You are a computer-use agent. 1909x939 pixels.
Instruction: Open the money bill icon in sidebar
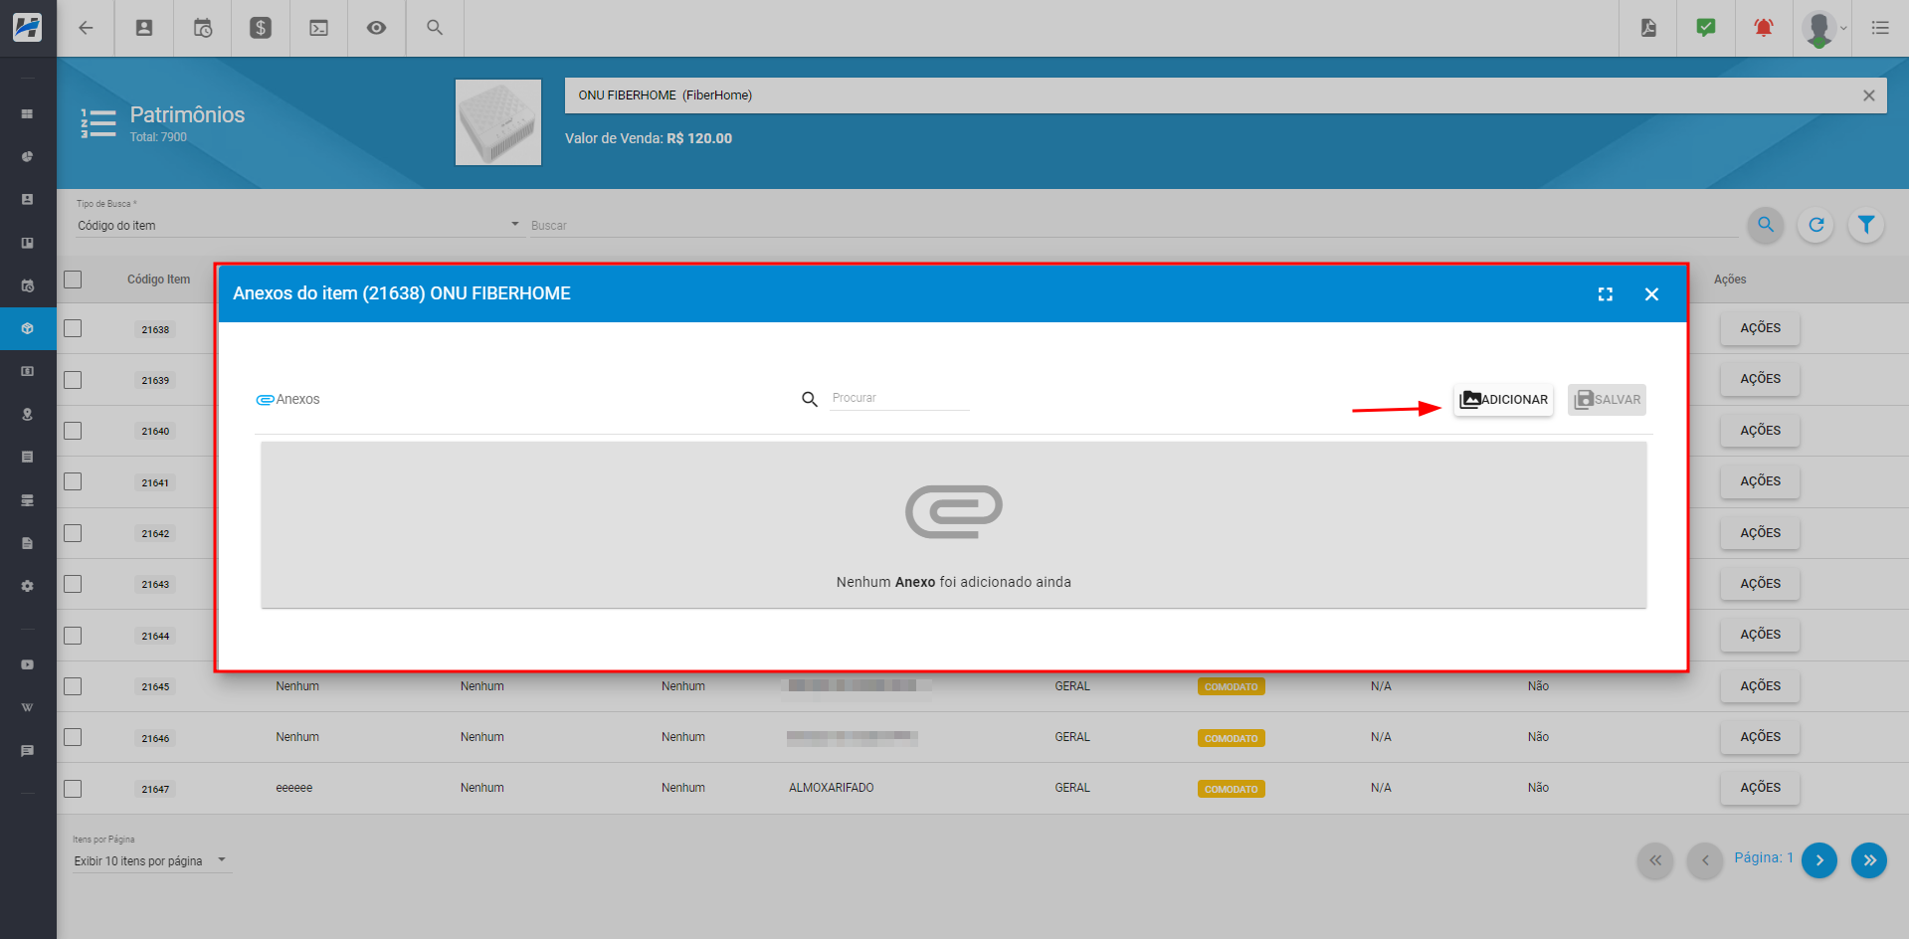(x=28, y=371)
